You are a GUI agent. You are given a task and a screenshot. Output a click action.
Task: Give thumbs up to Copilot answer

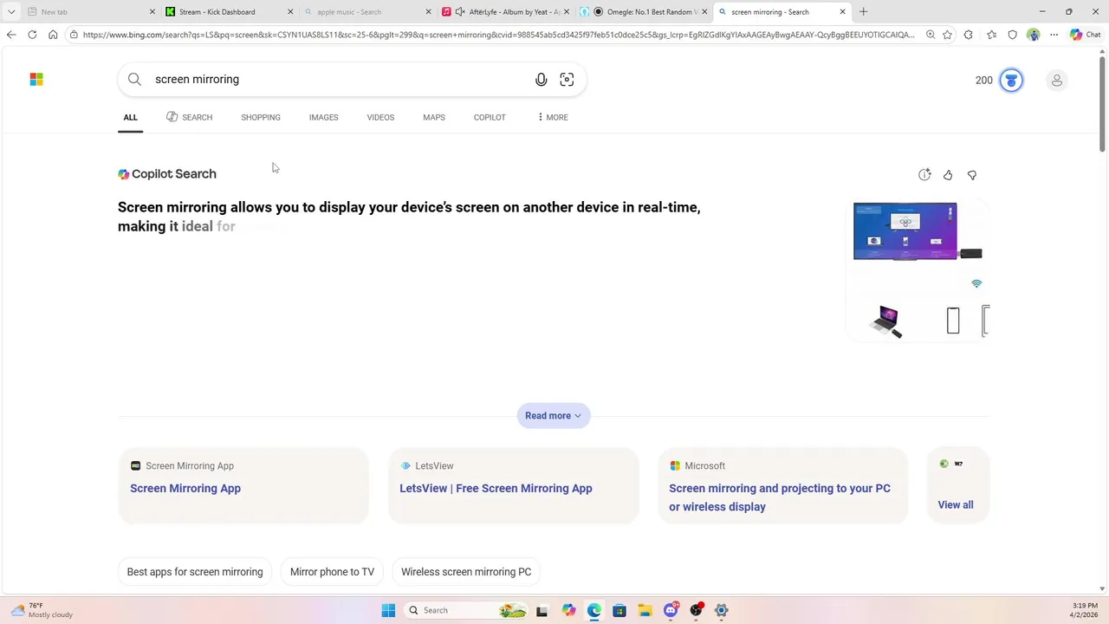point(948,174)
